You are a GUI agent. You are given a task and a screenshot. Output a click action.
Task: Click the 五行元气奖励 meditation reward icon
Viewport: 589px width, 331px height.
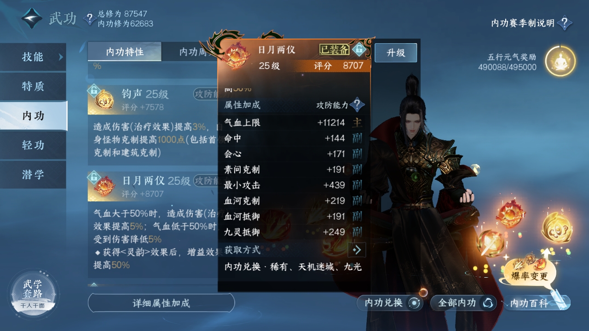coord(560,61)
